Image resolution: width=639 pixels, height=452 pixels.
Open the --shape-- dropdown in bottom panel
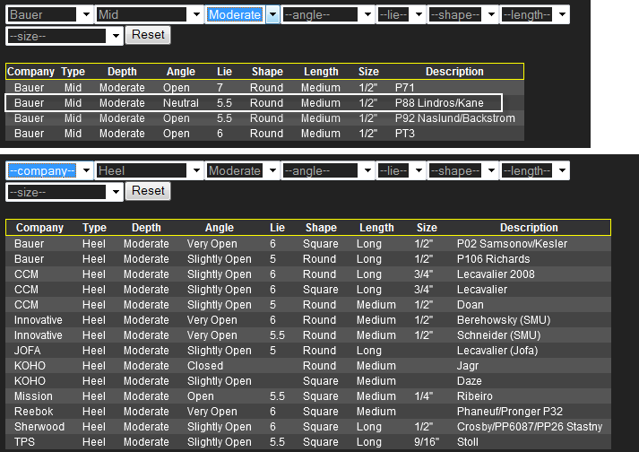point(463,171)
